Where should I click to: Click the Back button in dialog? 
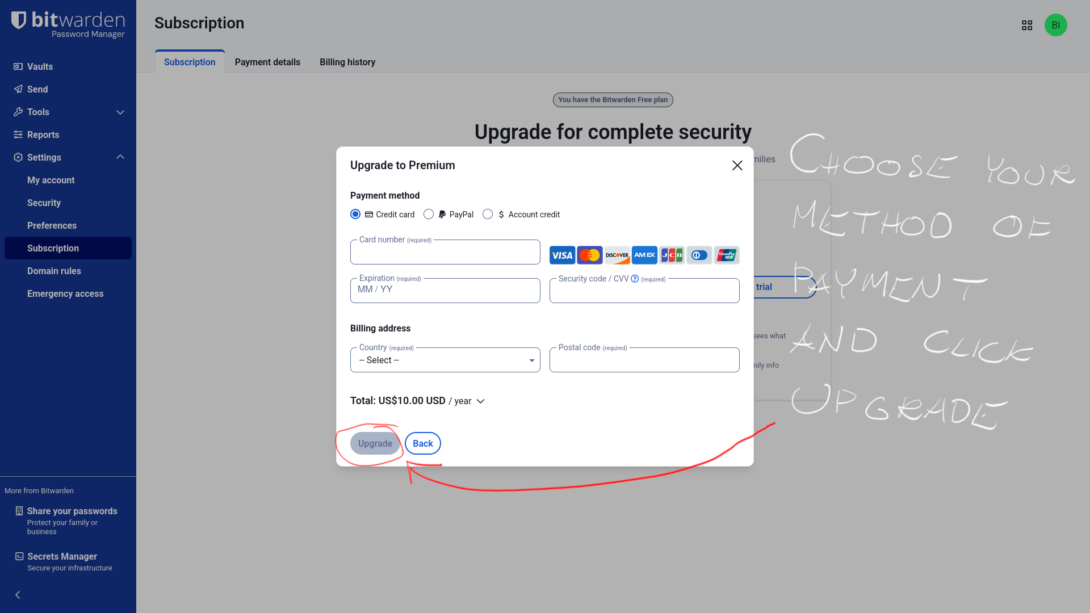422,443
